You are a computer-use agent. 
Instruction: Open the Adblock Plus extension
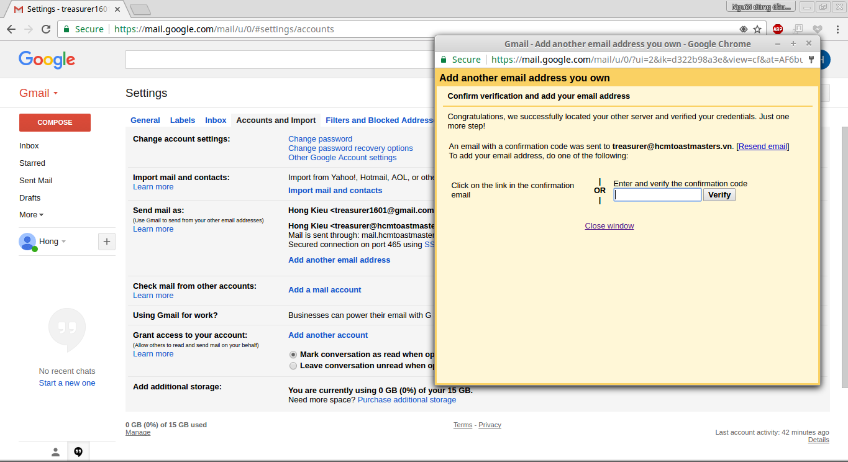click(778, 29)
